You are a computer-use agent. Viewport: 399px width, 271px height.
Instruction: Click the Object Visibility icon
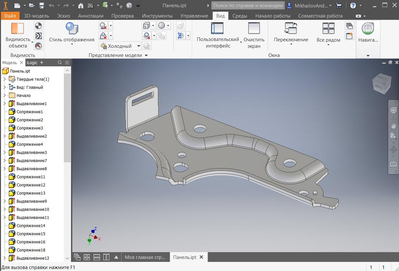(18, 29)
